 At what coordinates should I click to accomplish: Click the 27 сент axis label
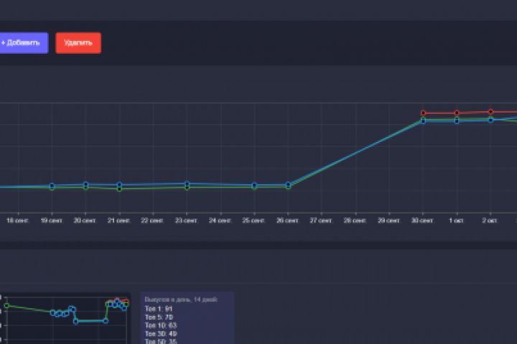pyautogui.click(x=321, y=220)
